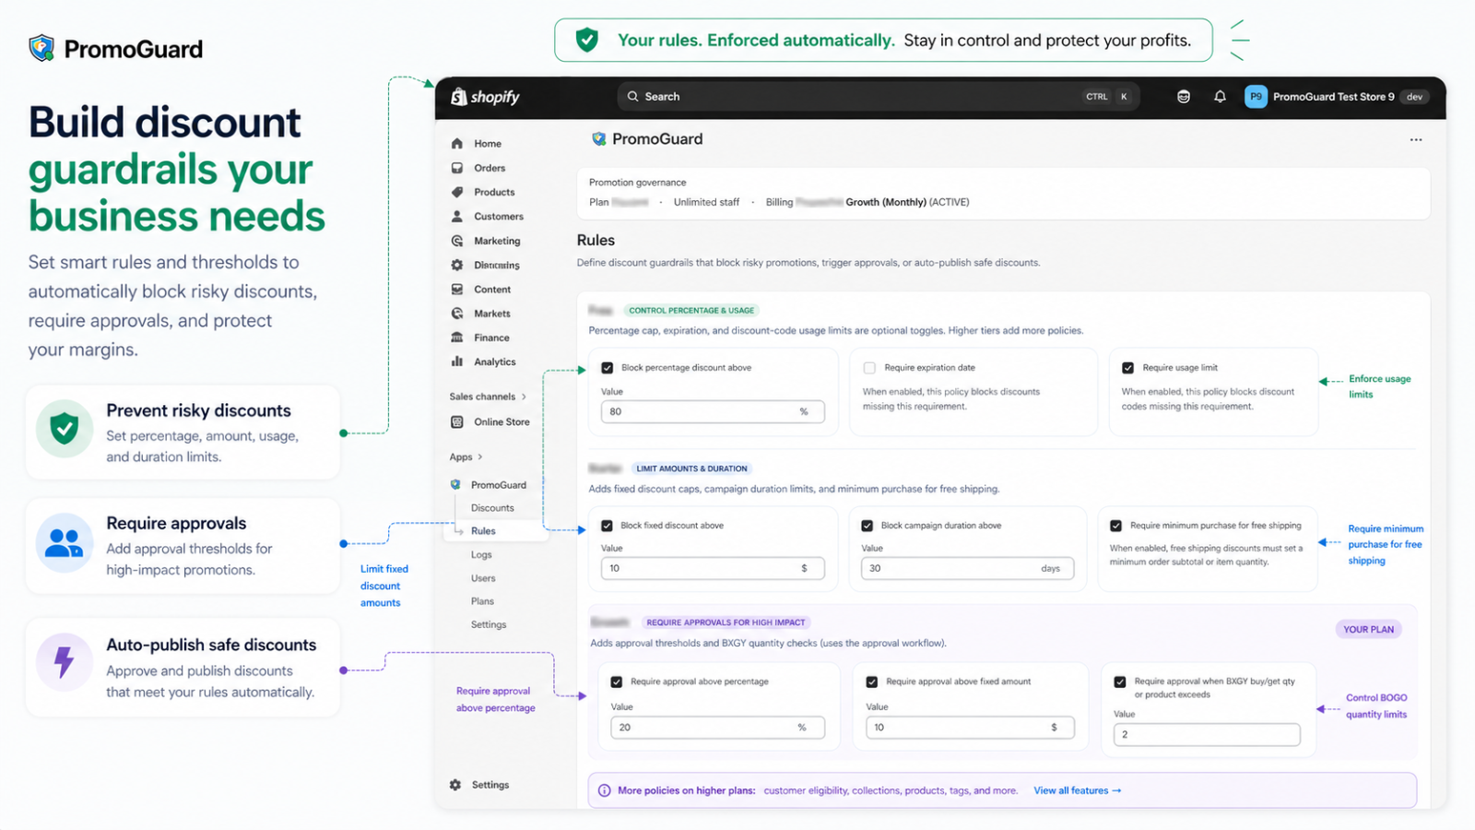1475x830 pixels.
Task: Click the PromoGuard shield icon in app header
Action: (599, 139)
